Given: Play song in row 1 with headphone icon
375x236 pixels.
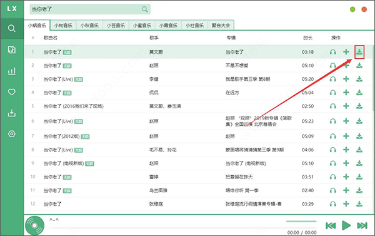Looking at the screenshot, I should pos(332,52).
